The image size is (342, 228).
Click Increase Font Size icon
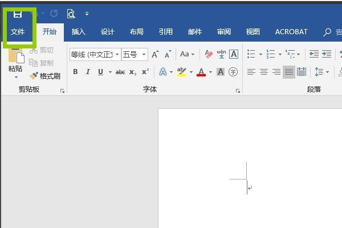pyautogui.click(x=155, y=54)
